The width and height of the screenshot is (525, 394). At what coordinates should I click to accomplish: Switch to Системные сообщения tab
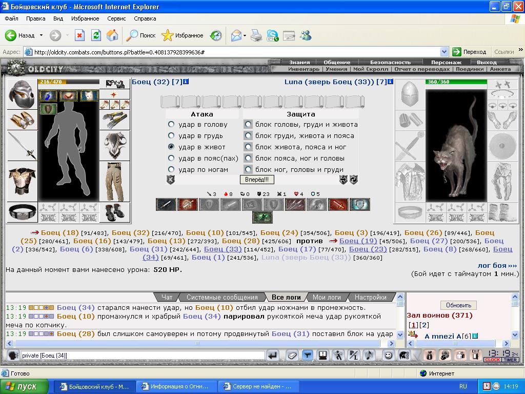(x=222, y=297)
